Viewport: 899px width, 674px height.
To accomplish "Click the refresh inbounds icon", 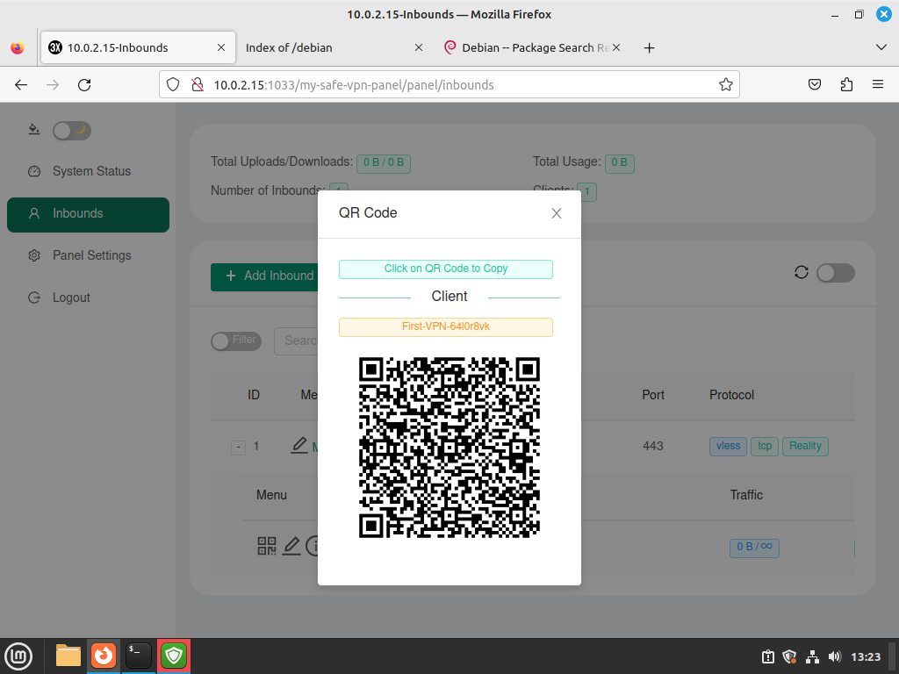I will click(x=802, y=272).
